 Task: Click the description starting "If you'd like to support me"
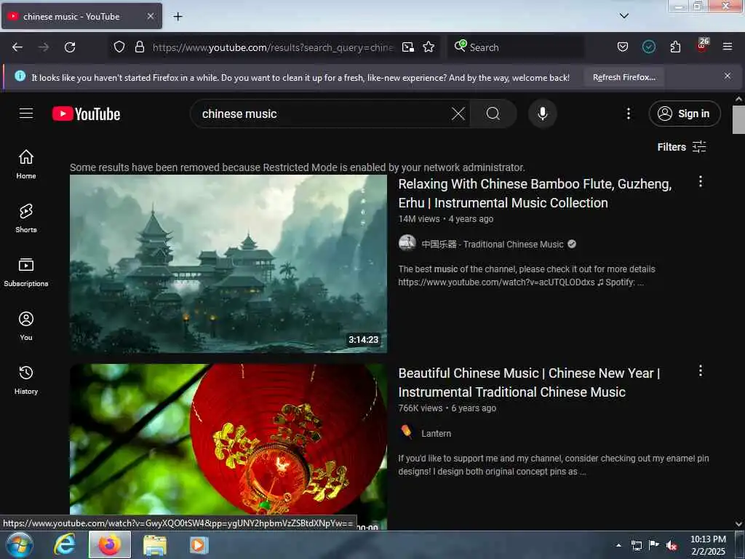coord(554,465)
